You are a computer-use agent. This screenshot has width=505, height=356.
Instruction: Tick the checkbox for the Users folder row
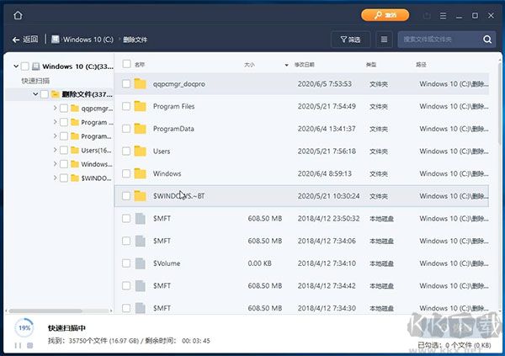click(126, 151)
